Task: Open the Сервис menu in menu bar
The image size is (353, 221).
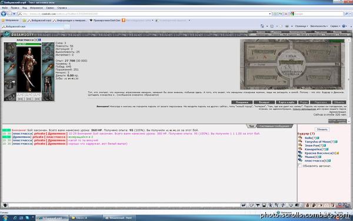Action: (x=50, y=8)
